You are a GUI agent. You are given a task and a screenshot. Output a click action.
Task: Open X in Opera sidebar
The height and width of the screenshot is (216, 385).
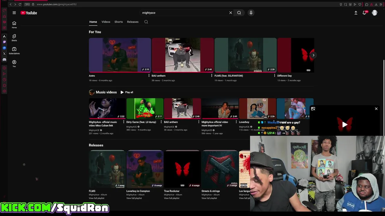[4, 54]
